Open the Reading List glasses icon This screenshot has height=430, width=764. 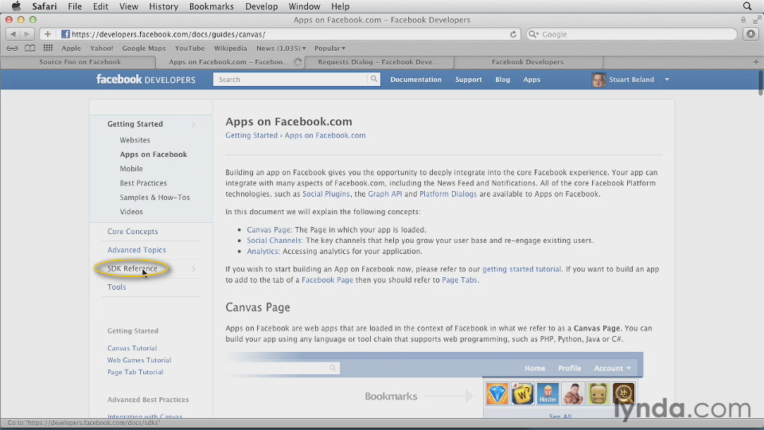coord(12,49)
